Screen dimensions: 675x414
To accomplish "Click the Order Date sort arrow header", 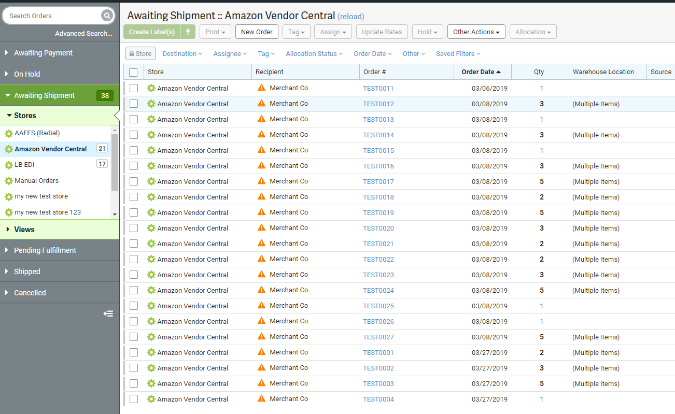I will (x=482, y=72).
